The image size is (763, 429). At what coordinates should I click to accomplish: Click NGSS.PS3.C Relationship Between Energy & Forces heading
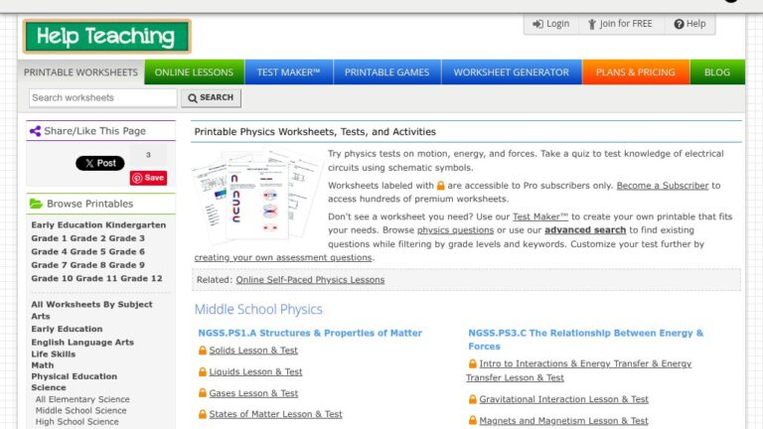(x=586, y=340)
